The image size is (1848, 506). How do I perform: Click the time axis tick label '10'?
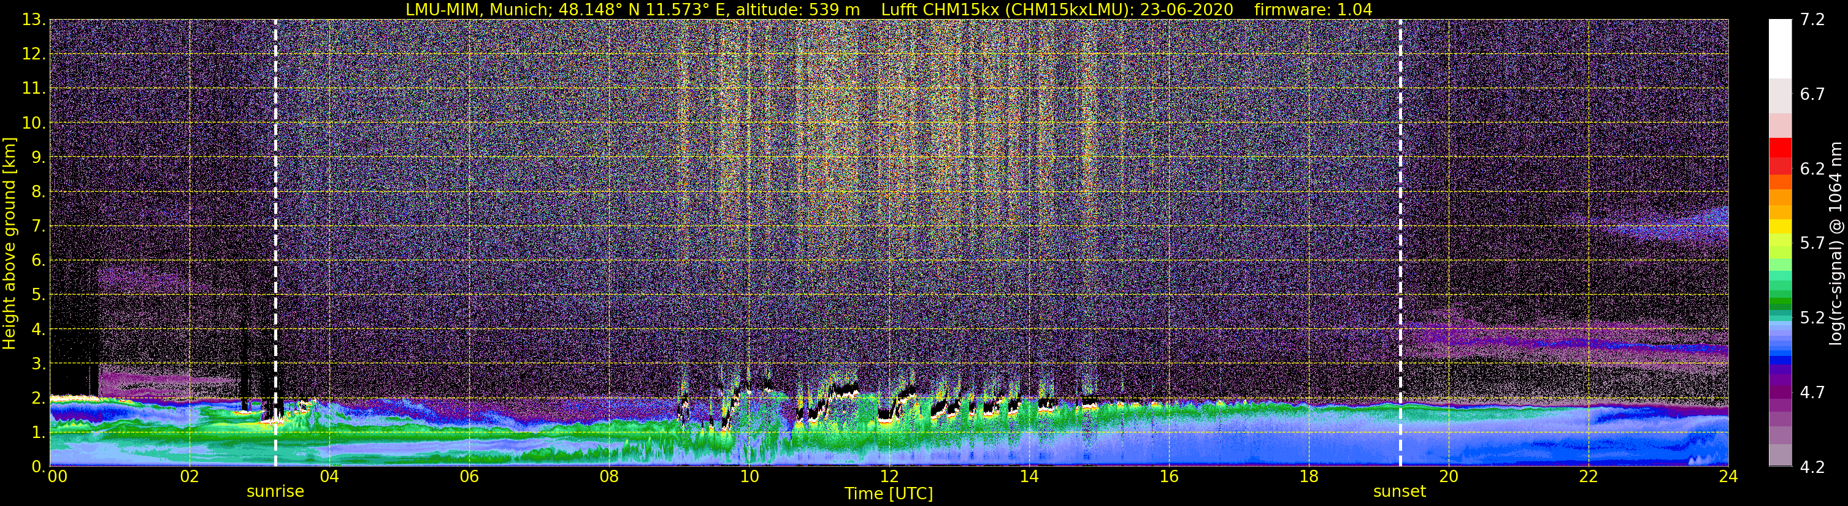click(x=749, y=477)
